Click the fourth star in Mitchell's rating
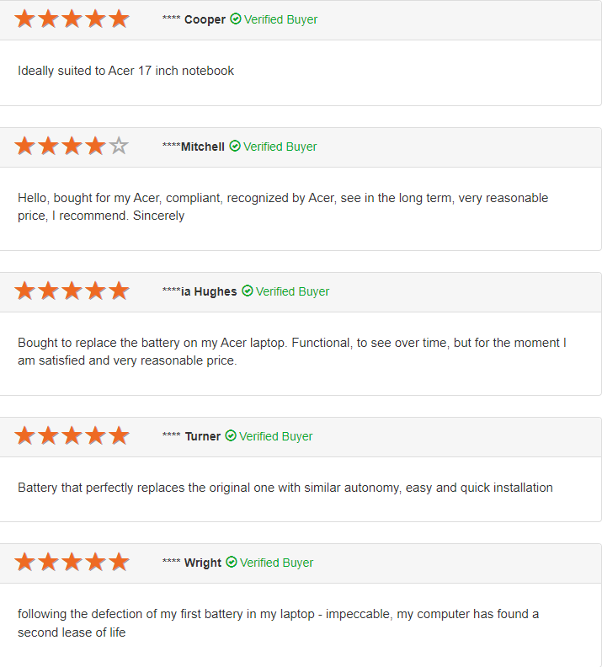Screen dimensions: 602x667 tap(95, 146)
